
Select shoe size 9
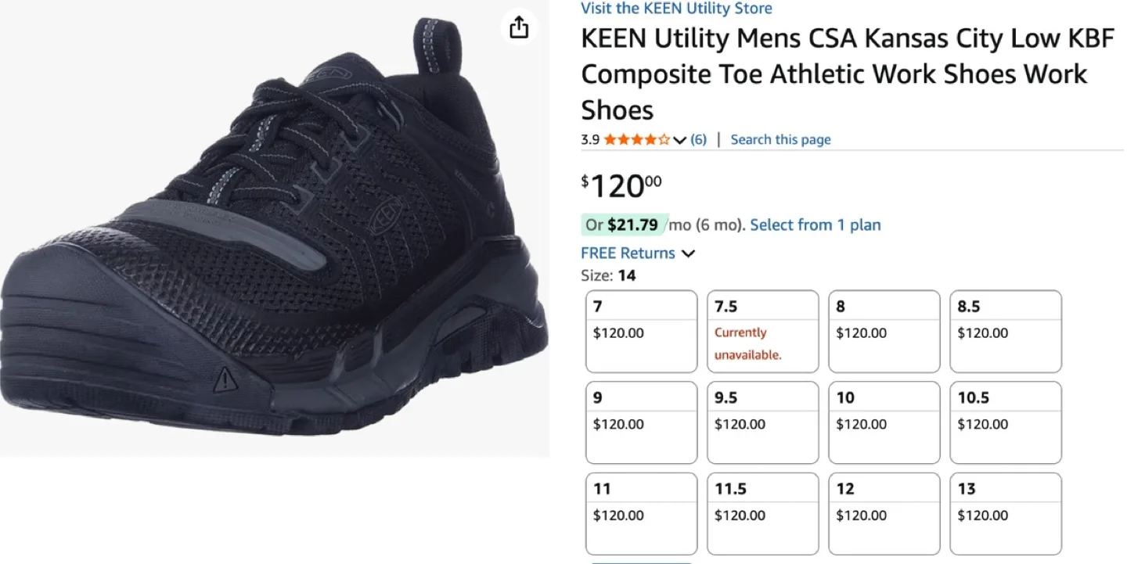click(x=641, y=422)
